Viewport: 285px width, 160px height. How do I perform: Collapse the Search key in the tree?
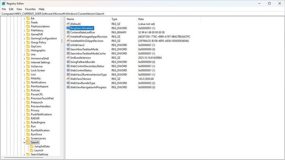(24, 143)
